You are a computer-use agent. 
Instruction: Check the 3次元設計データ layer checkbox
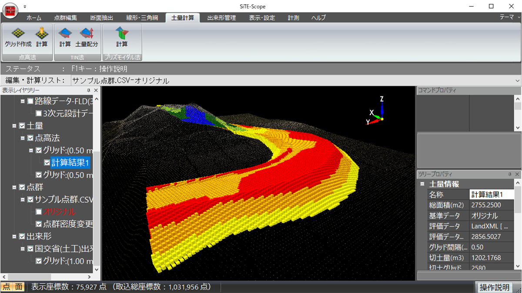click(39, 114)
